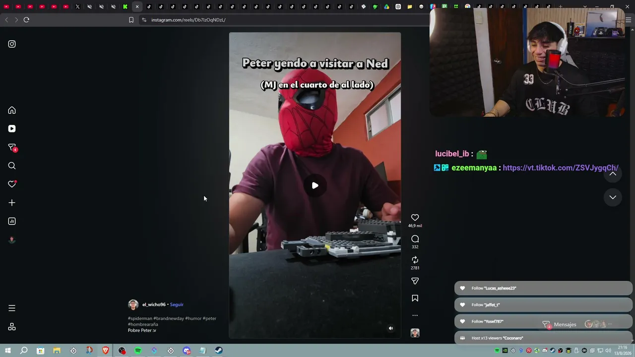Play the paused reel video
The image size is (635, 357).
pos(315,185)
